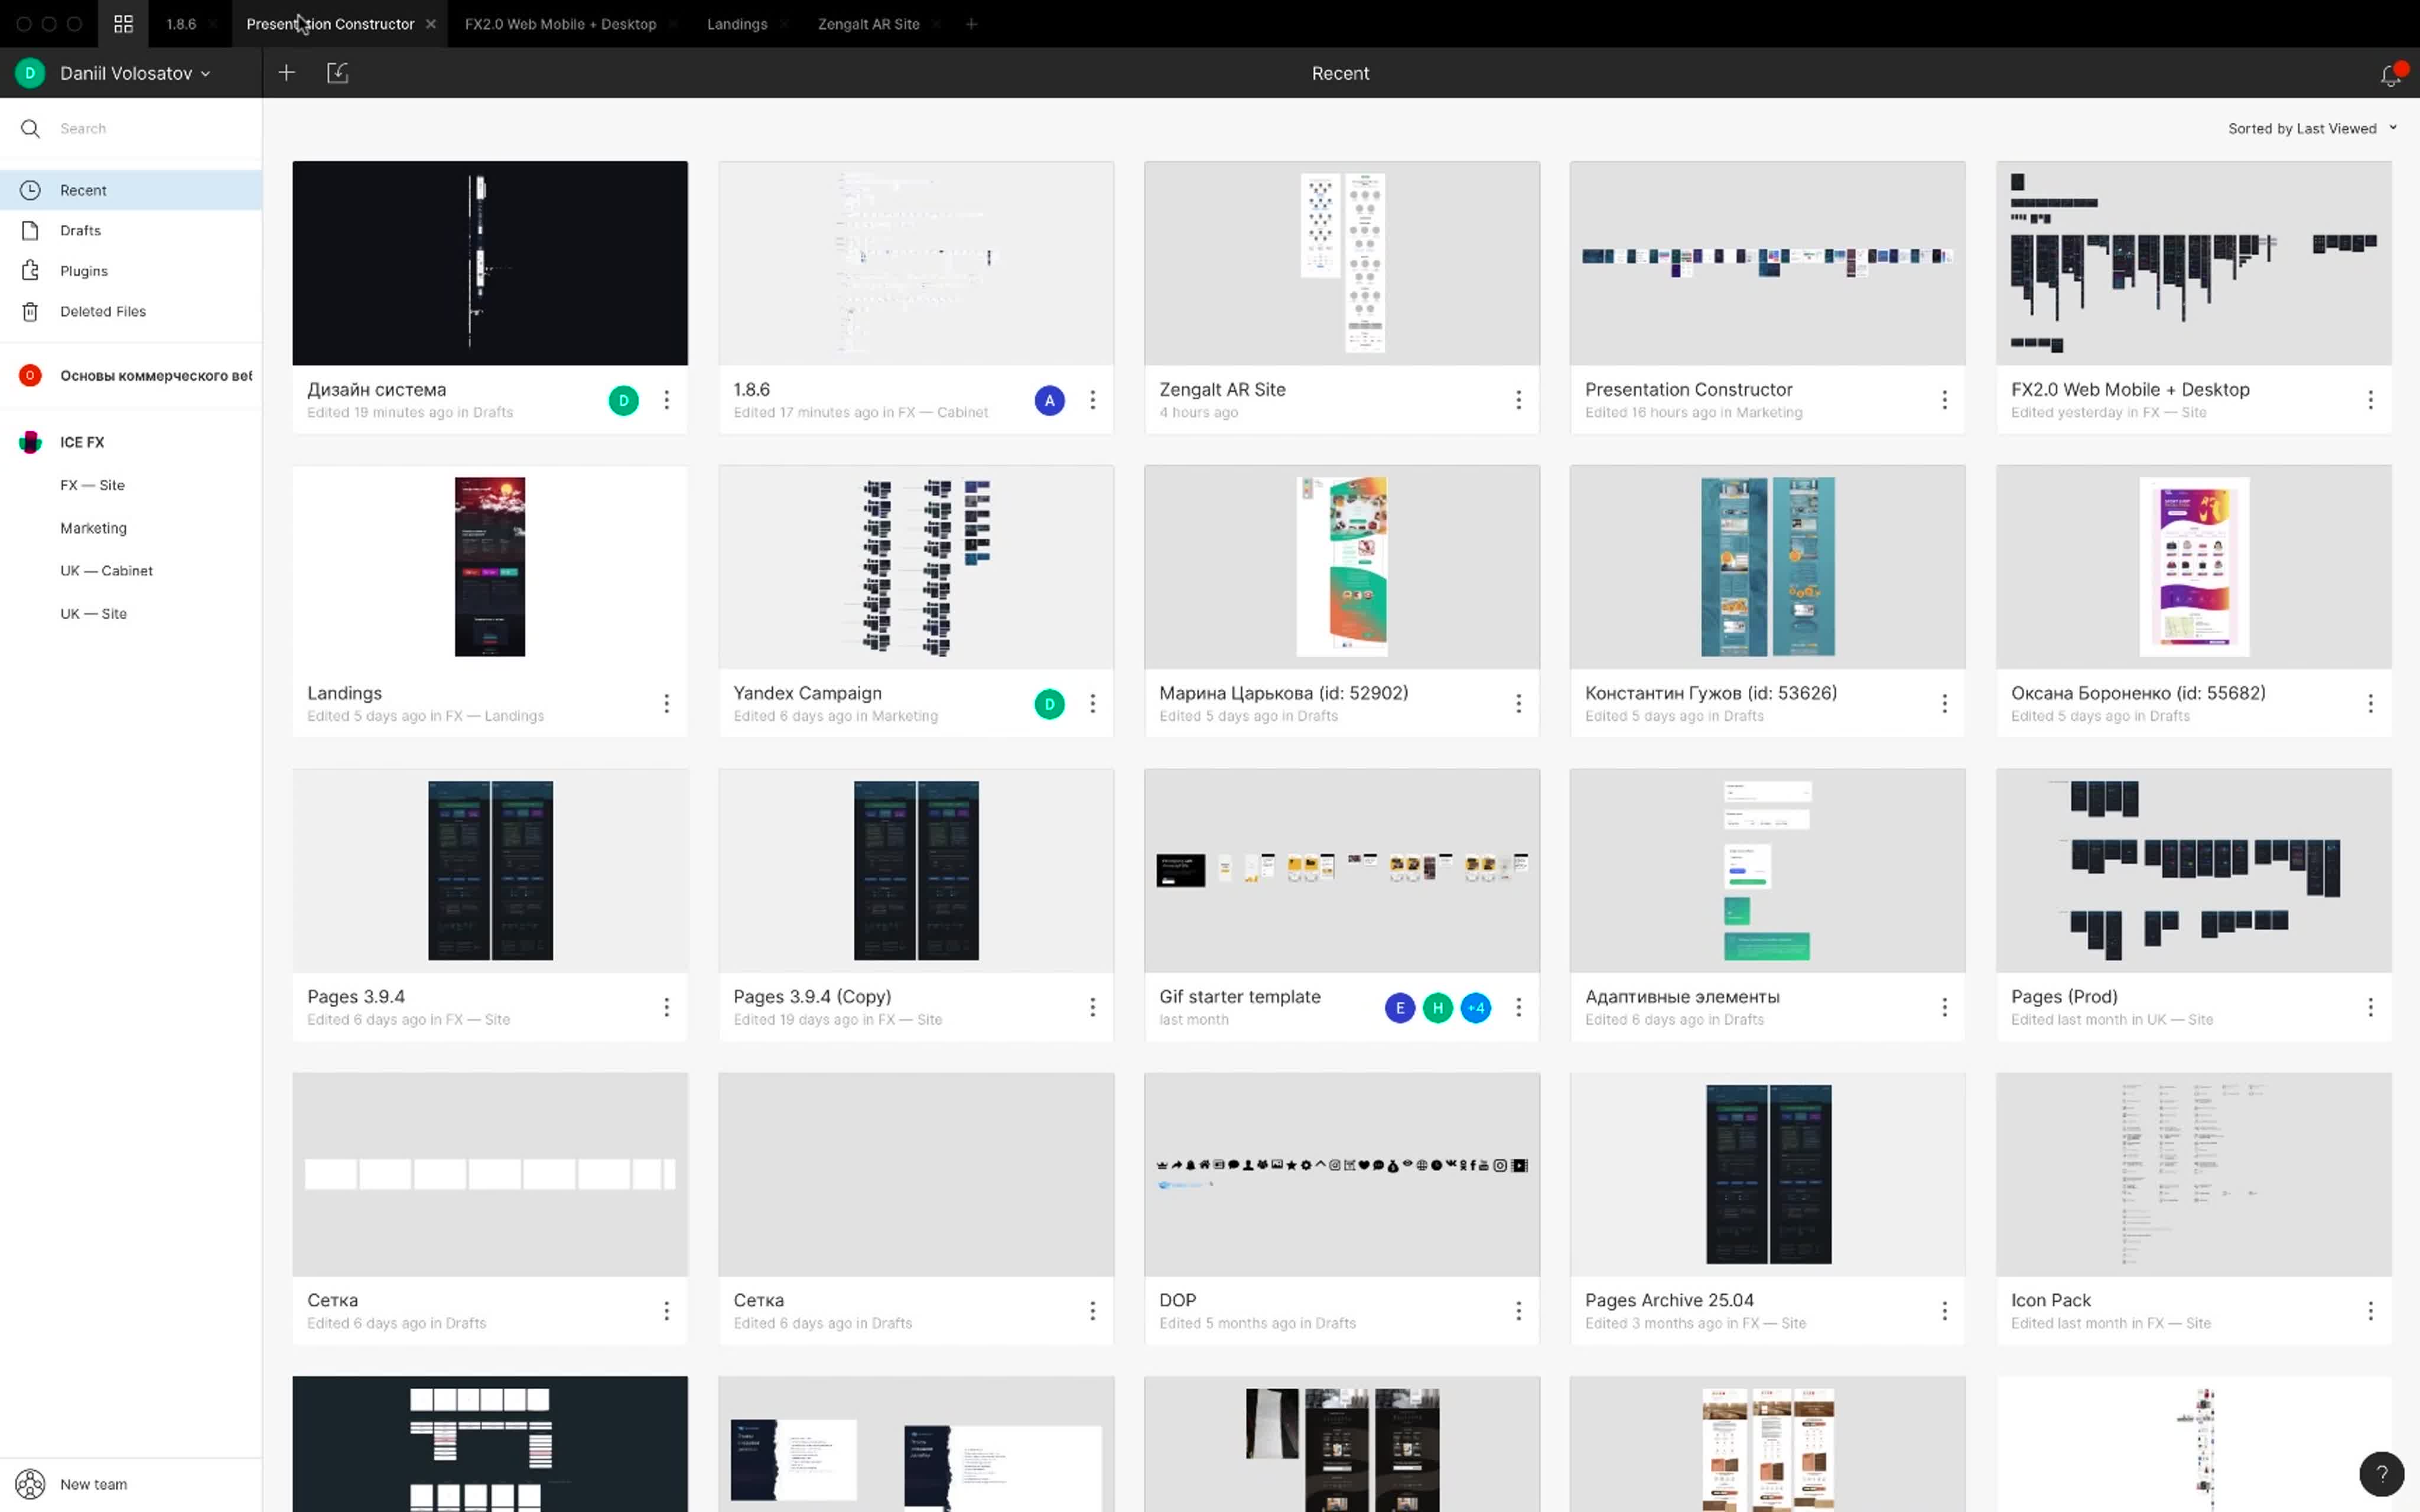This screenshot has width=2420, height=1512.
Task: Add a new tab with plus
Action: point(971,24)
